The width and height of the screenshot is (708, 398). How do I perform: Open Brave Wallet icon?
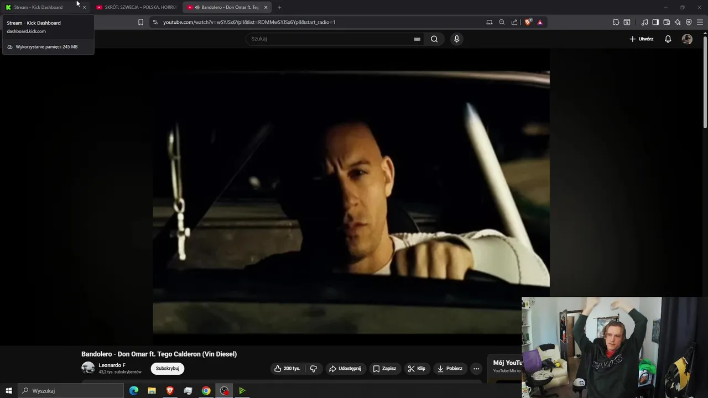pos(667,22)
